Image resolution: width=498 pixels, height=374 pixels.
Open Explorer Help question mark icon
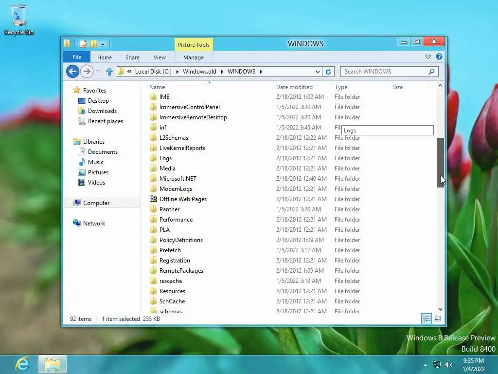439,56
